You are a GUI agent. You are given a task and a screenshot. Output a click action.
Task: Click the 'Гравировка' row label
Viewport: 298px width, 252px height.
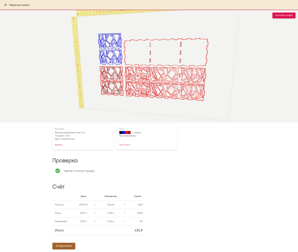tap(61, 221)
